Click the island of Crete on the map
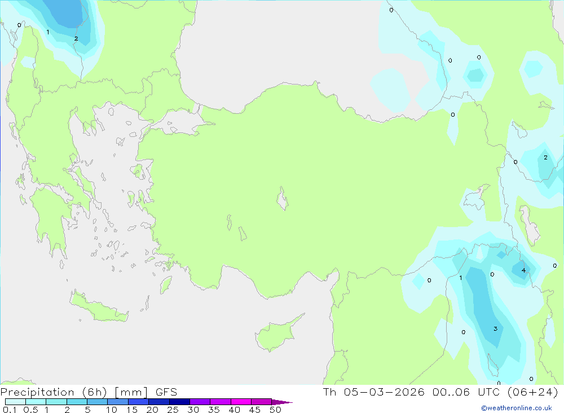 [99, 307]
